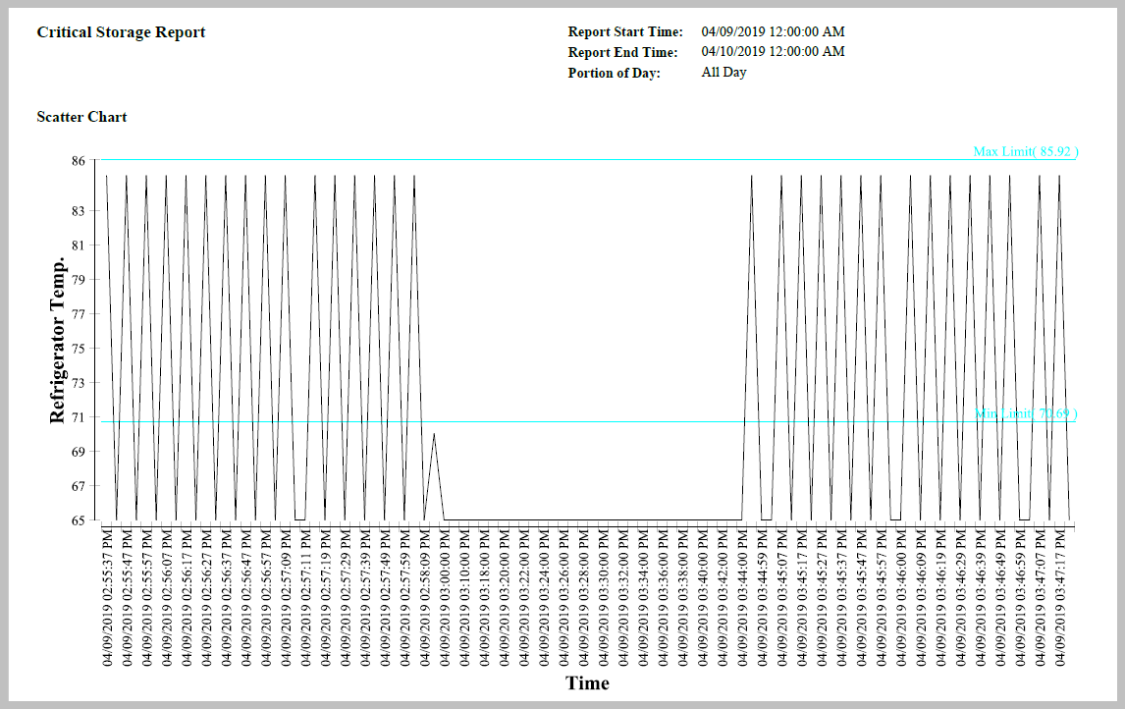1125x709 pixels.
Task: Select the 03:00:00 PM time axis label
Action: coord(445,599)
